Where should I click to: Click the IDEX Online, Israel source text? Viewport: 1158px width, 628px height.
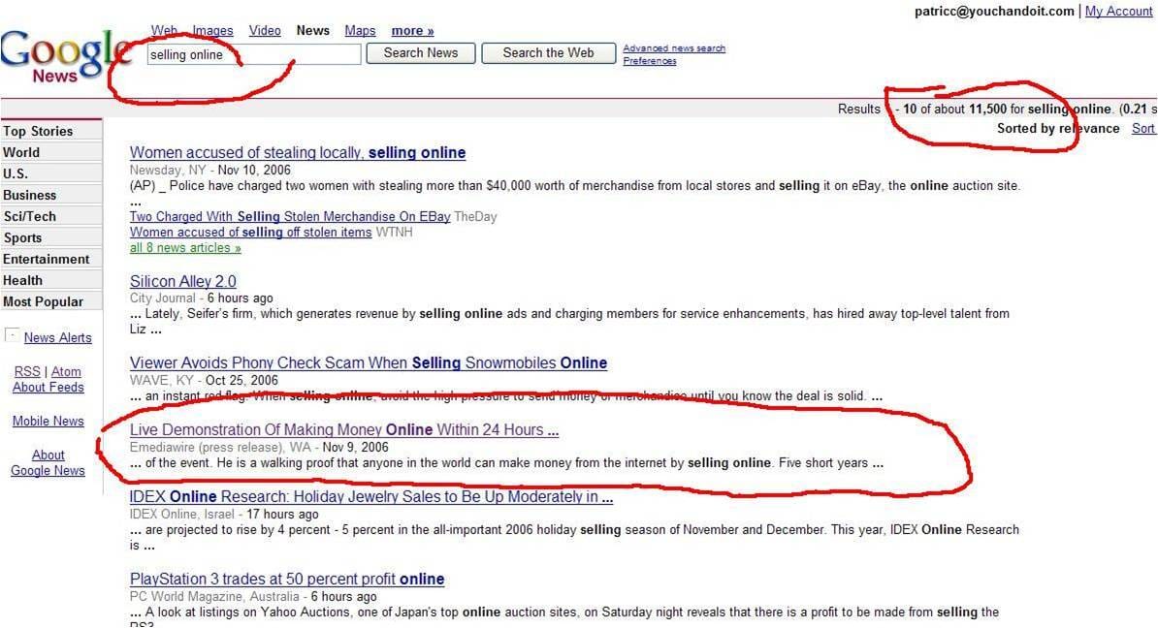pos(183,514)
